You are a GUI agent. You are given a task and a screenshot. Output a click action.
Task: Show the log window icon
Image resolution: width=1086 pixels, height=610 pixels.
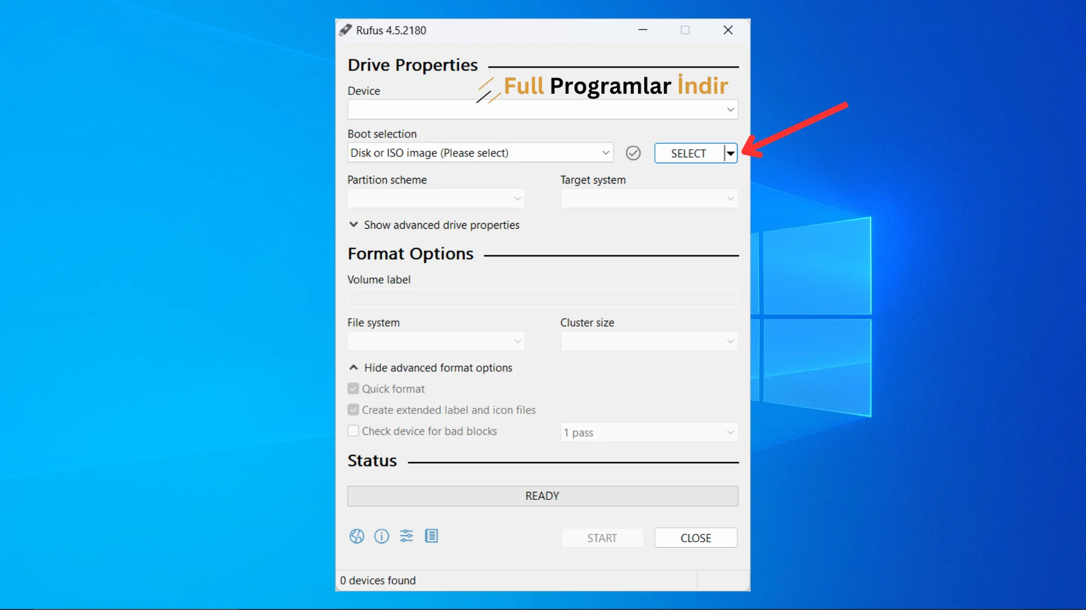432,536
